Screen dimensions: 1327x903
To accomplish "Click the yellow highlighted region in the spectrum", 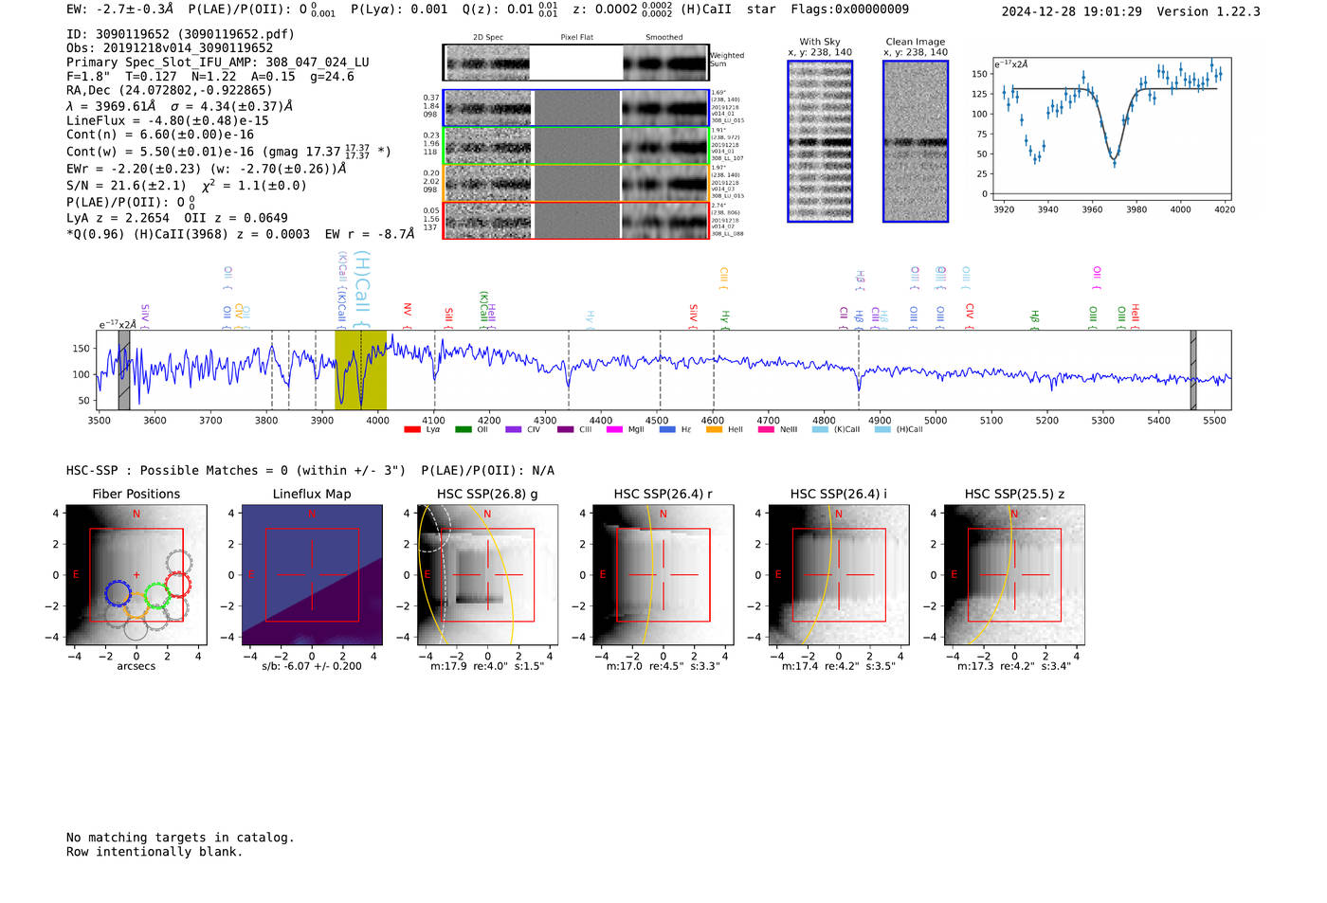I will 360,370.
